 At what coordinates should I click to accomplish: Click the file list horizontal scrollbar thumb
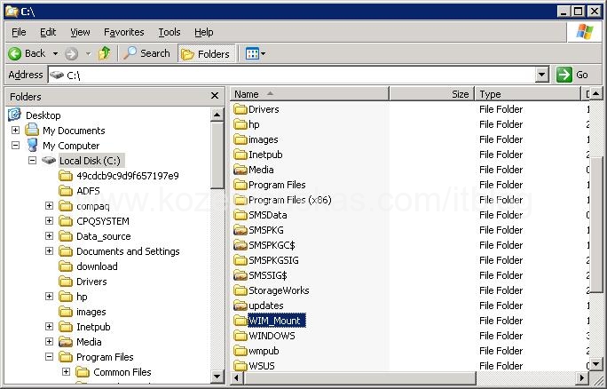(x=359, y=377)
